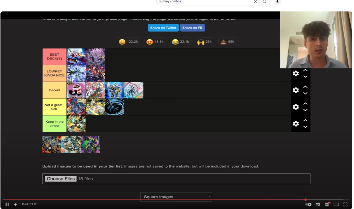Screen dimensions: 354x209
Task: Move Decent row up
Action: [x=305, y=87]
